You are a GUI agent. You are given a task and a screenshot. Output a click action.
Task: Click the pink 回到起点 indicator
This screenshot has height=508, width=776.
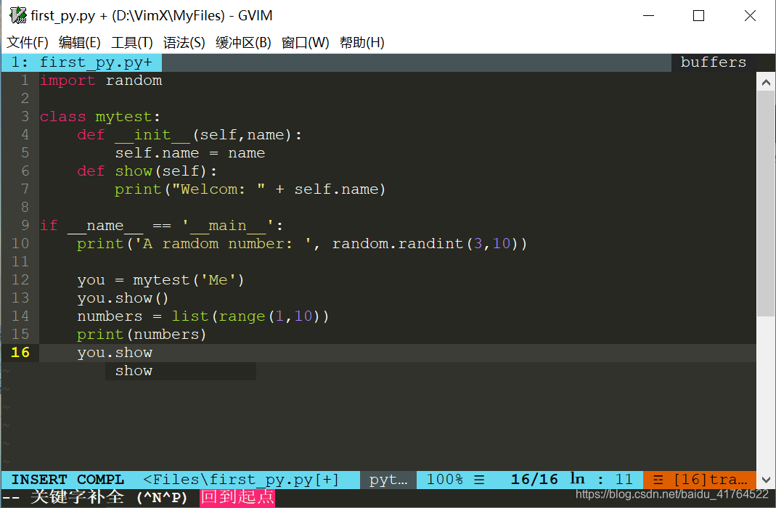coord(237,497)
